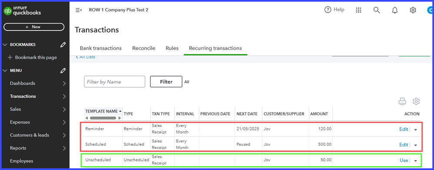Open the apps grid icon
Image resolution: width=434 pixels, height=170 pixels.
pos(359,10)
